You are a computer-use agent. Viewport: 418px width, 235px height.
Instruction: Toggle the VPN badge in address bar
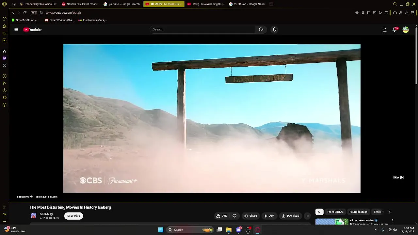pyautogui.click(x=34, y=13)
